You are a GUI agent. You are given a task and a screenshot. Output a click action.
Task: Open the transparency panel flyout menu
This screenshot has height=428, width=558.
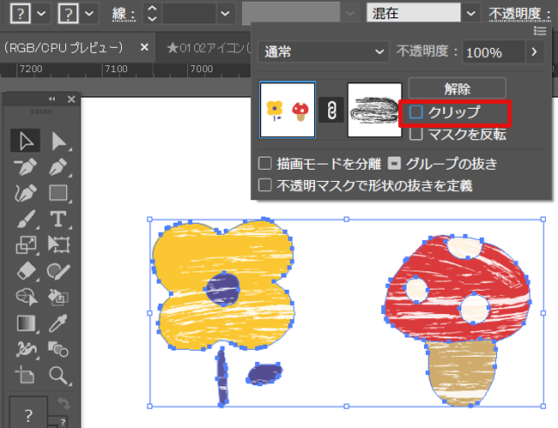(540, 31)
